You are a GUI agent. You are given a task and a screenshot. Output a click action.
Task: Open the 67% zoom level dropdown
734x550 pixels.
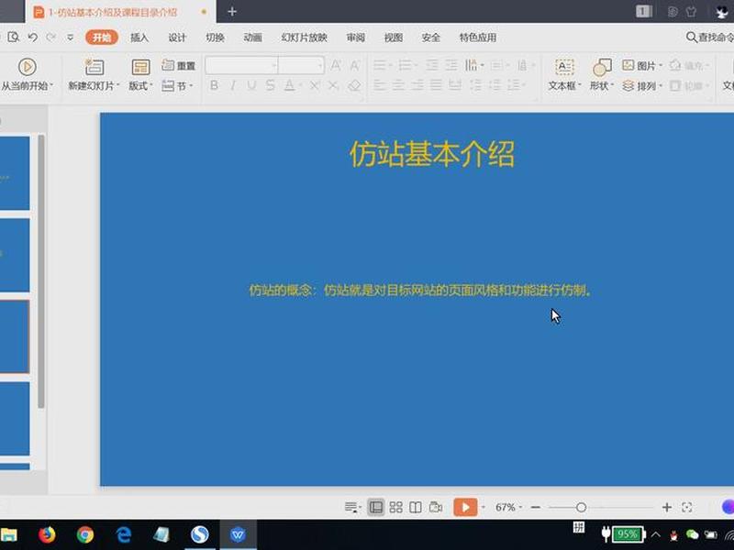508,507
